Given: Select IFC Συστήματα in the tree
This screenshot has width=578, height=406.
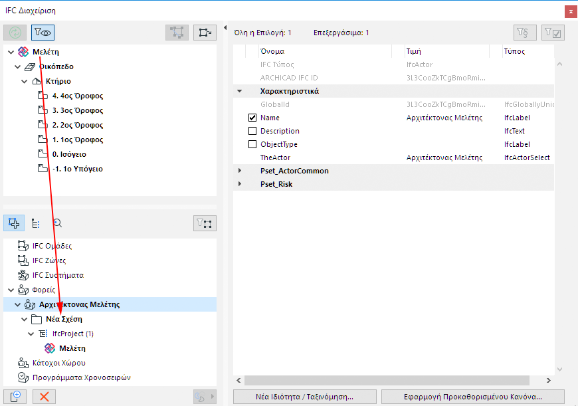Looking at the screenshot, I should 58,275.
